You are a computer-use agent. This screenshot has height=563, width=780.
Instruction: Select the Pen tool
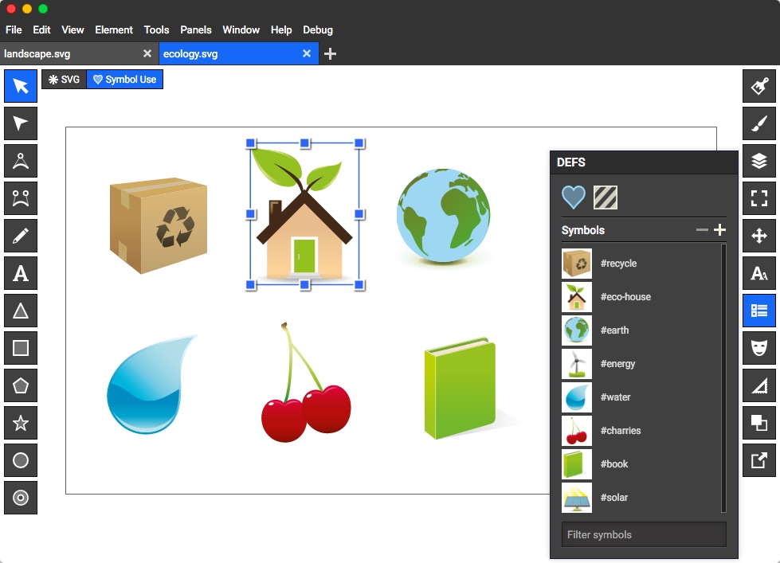pyautogui.click(x=20, y=235)
